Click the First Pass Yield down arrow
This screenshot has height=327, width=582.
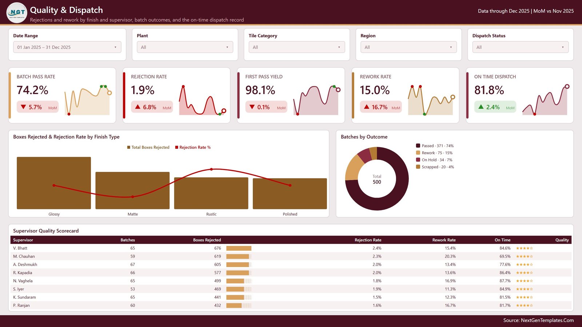coord(252,107)
